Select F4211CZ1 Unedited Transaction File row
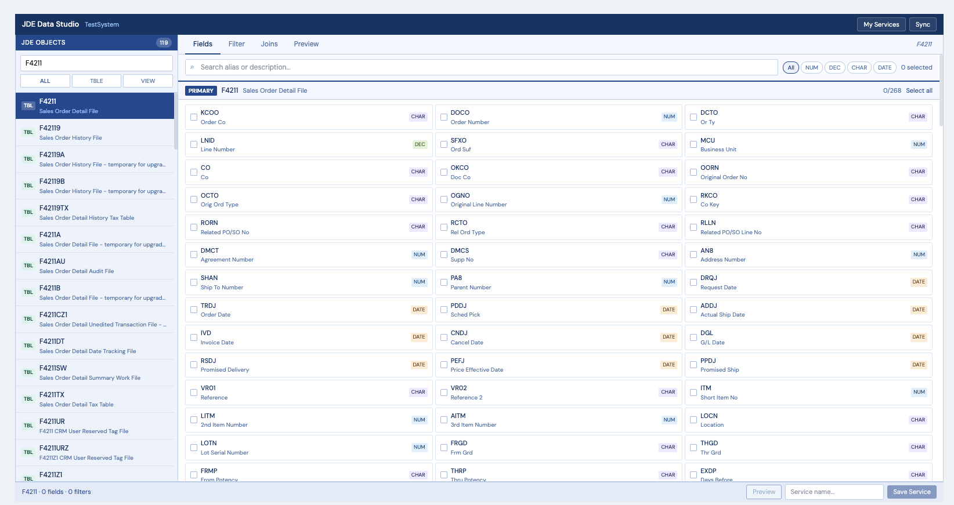 click(x=95, y=319)
